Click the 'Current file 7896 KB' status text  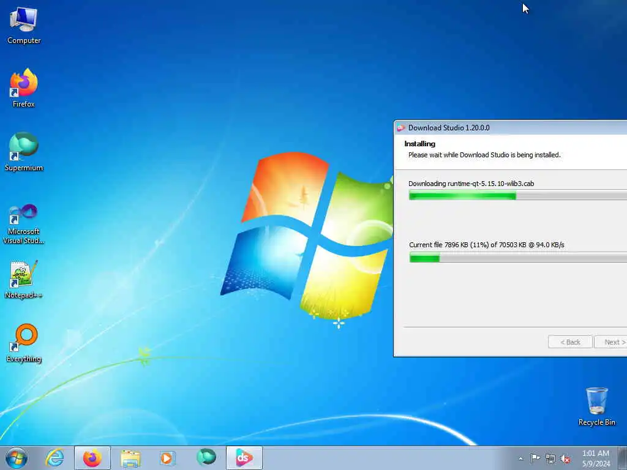(487, 245)
